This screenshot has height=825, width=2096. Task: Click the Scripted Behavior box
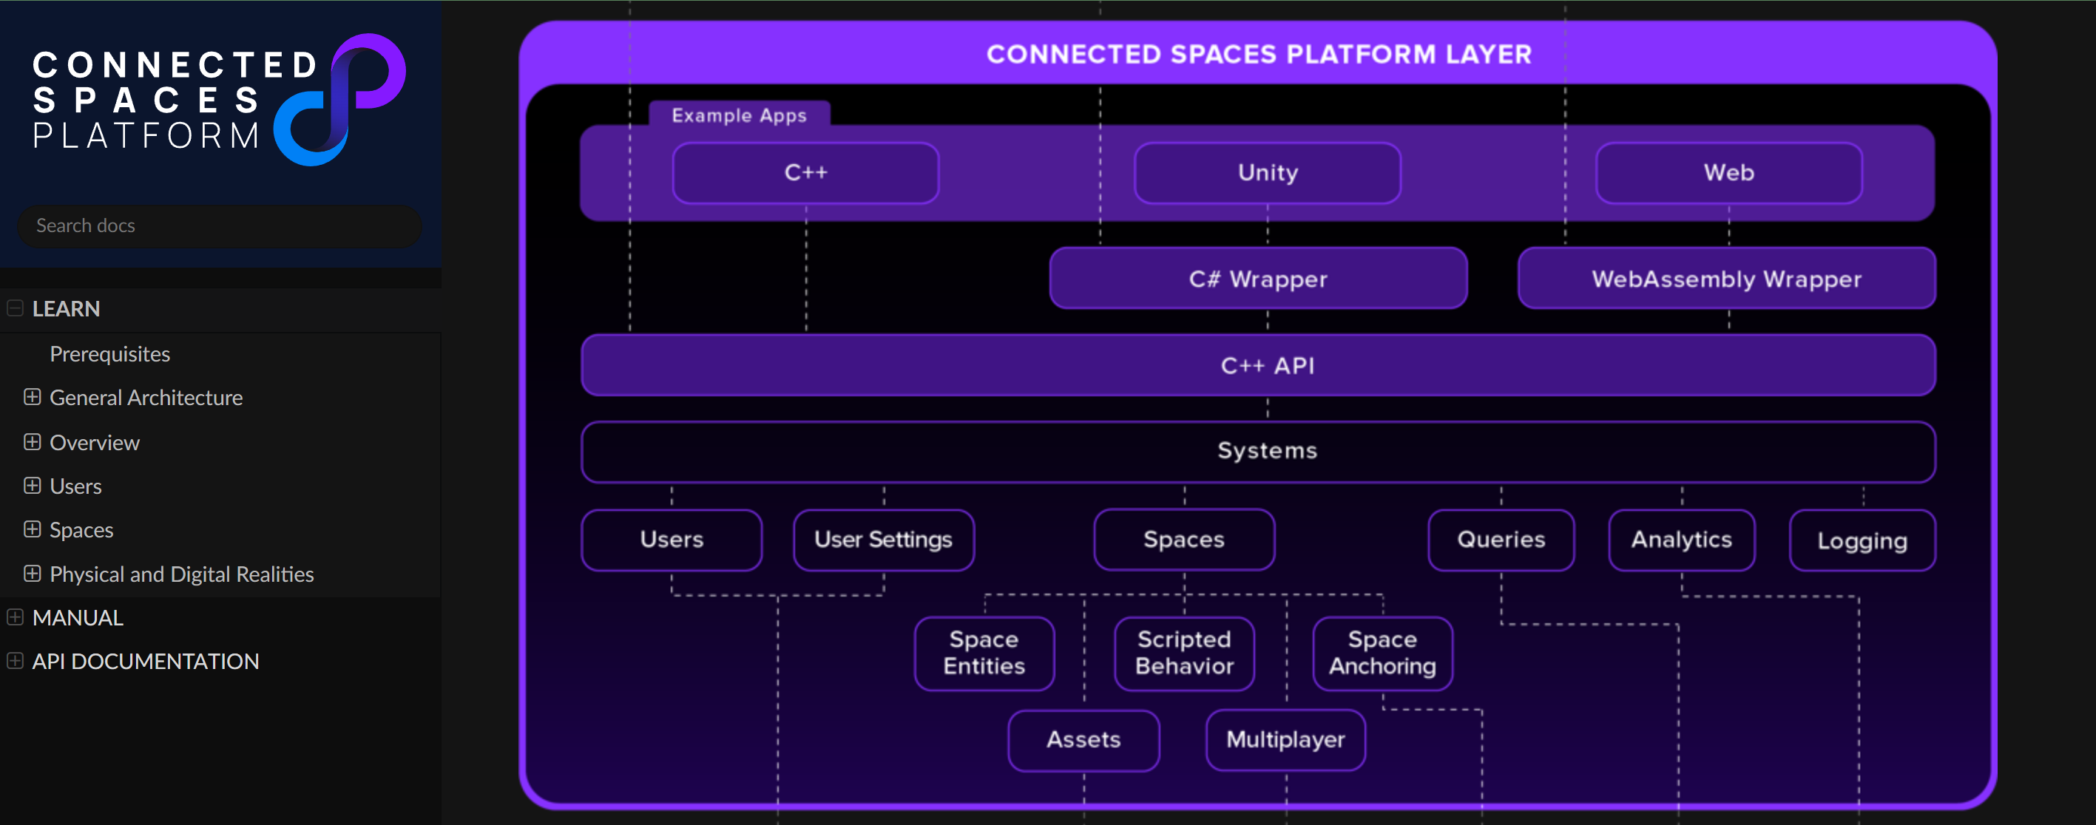1185,653
